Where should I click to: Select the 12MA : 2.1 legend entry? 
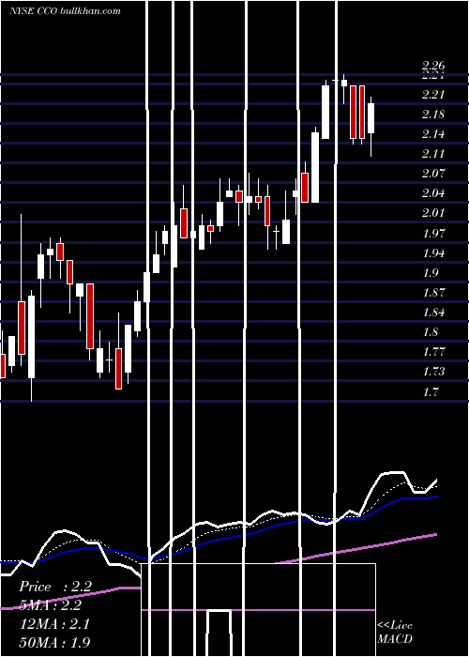tap(54, 624)
